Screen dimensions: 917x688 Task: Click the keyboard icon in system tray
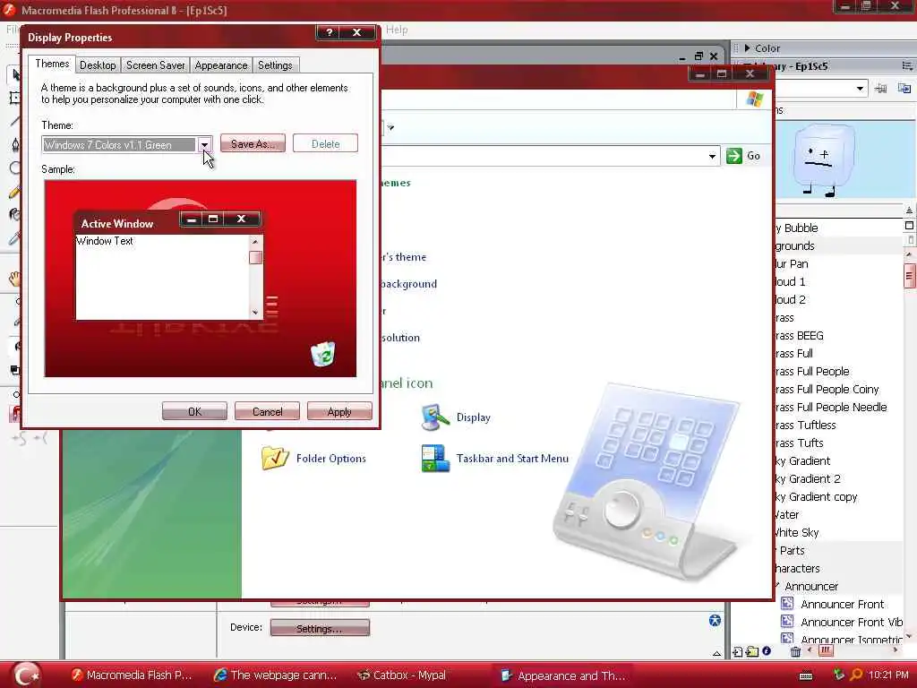coord(806,675)
